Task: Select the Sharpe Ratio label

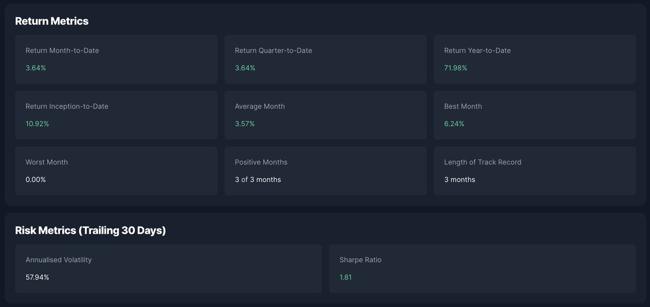Action: [x=361, y=260]
